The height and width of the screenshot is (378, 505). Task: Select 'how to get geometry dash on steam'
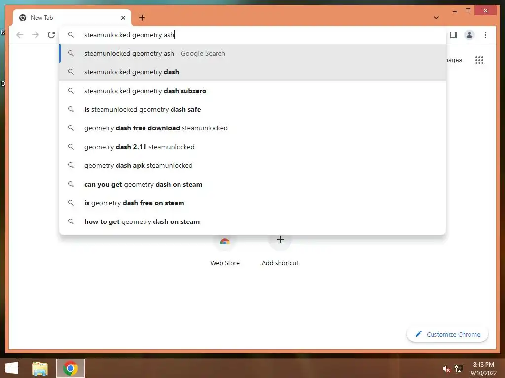[x=253, y=221]
